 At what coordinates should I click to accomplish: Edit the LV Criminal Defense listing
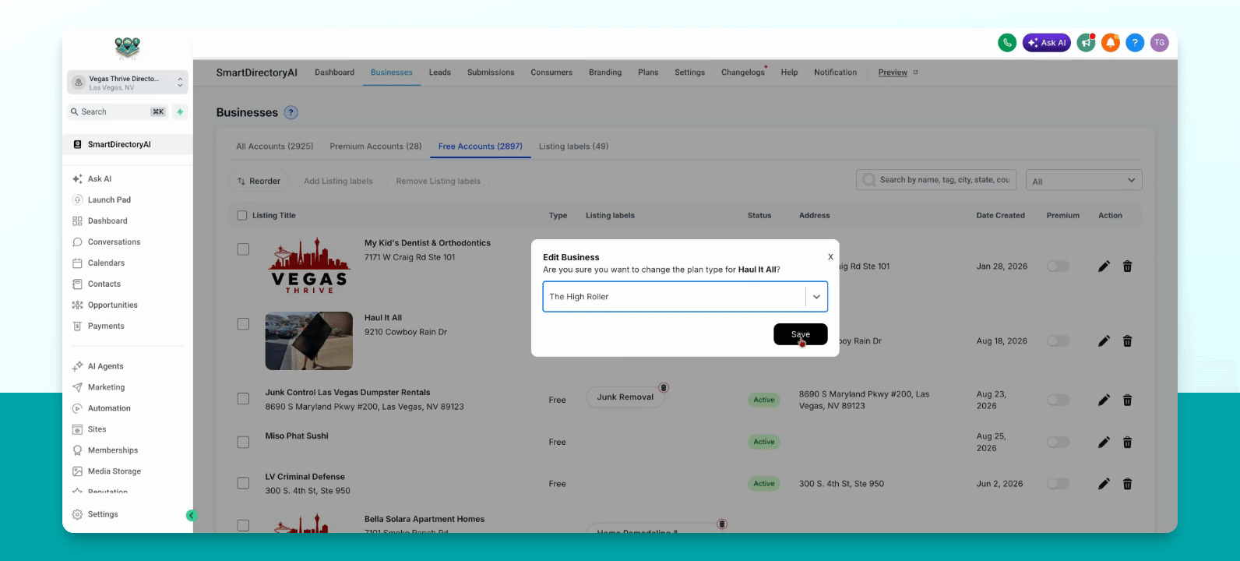1104,484
